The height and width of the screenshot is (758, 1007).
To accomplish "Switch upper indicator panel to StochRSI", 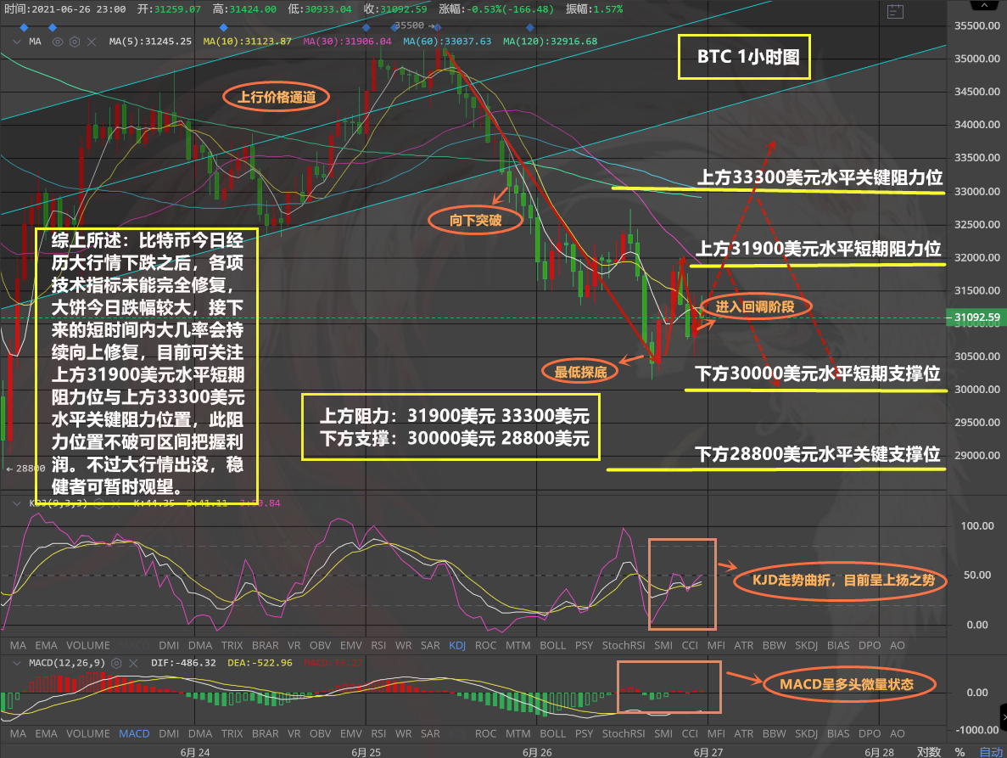I will [x=623, y=645].
